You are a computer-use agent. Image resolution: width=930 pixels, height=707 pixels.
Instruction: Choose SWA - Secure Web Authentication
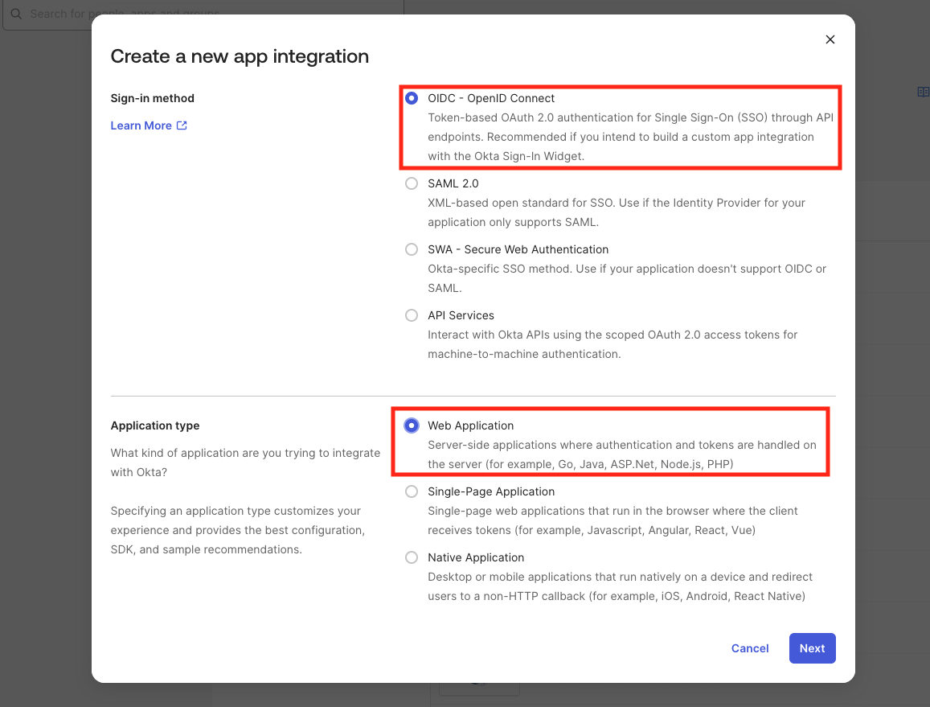[412, 249]
